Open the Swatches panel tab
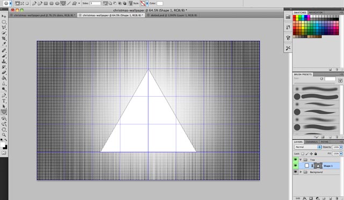The height and width of the screenshot is (200, 344). coord(300,12)
